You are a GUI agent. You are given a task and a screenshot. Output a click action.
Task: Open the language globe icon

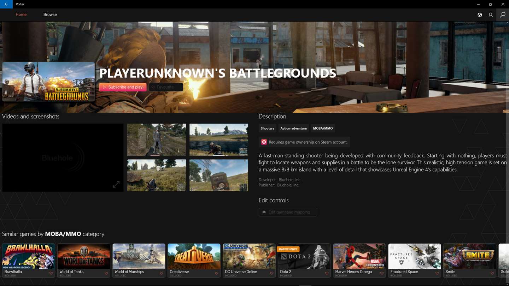pyautogui.click(x=480, y=15)
